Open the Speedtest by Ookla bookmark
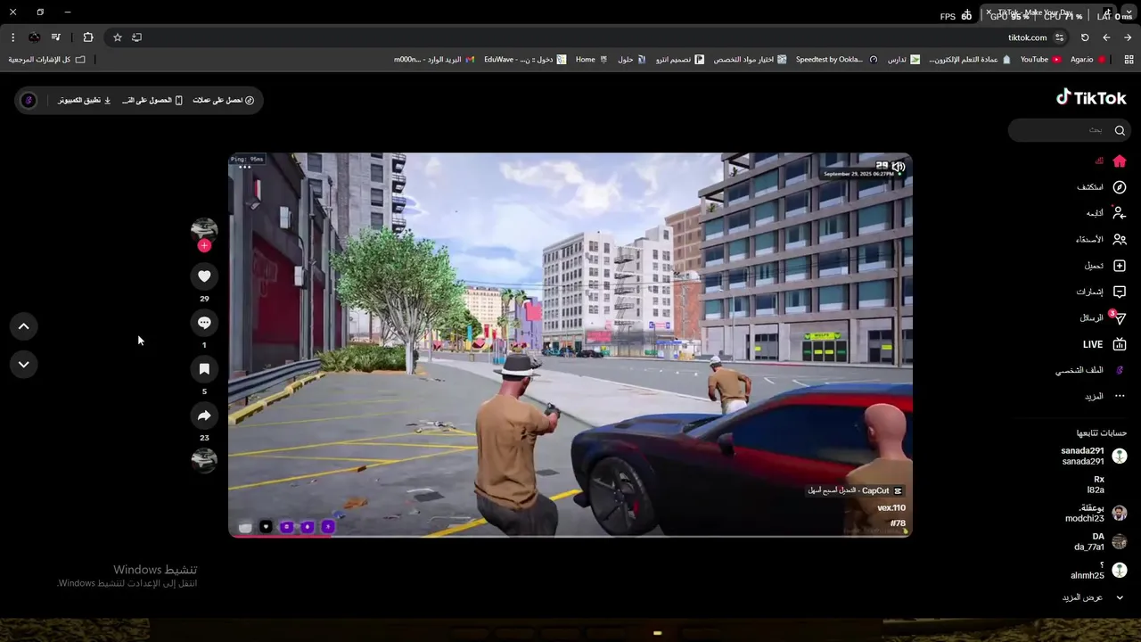1141x642 pixels. click(836, 60)
